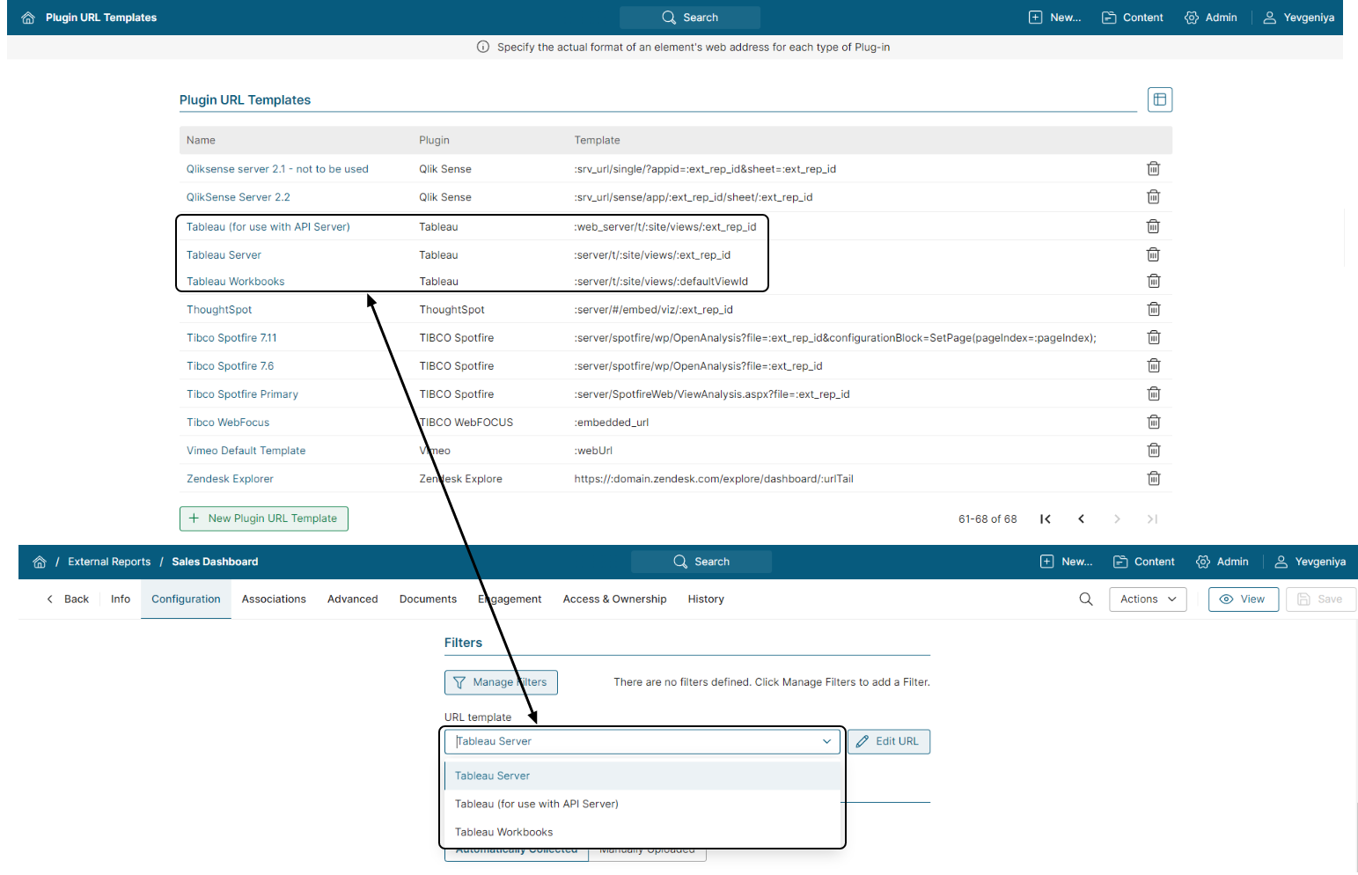Delete the QlikSense Server 2.2 template row
Viewport: 1358px width, 875px height.
click(1153, 197)
